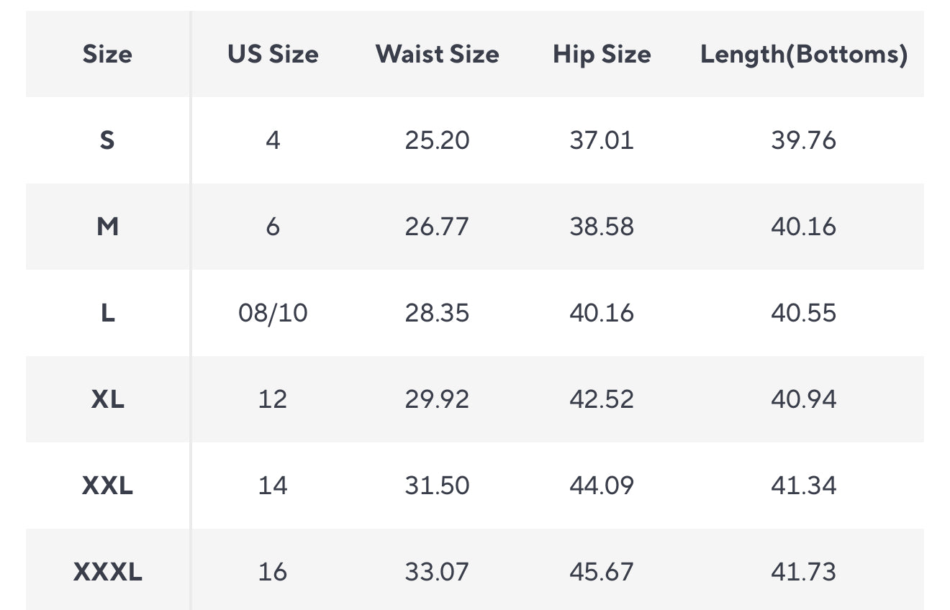Select waist value 29.92
The width and height of the screenshot is (950, 610).
tap(437, 399)
